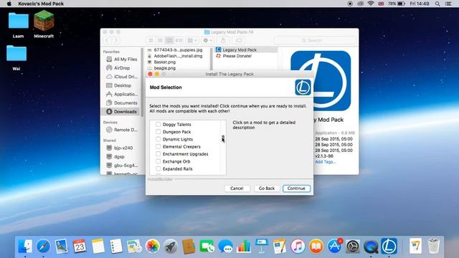
Task: Open Photos app in the Dock
Action: (153, 246)
